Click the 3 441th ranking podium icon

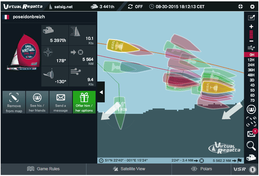(x=94, y=6)
